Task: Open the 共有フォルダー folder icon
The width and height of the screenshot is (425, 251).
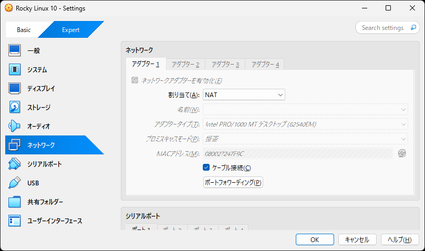Action: (15, 202)
